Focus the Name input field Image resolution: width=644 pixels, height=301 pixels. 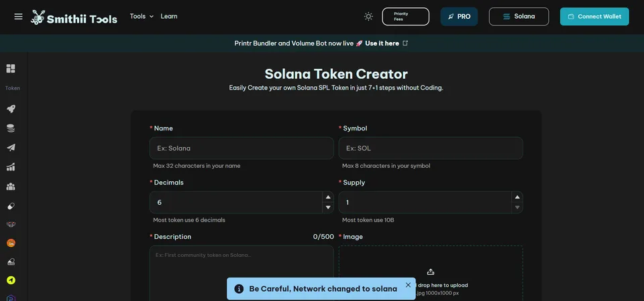pyautogui.click(x=241, y=148)
